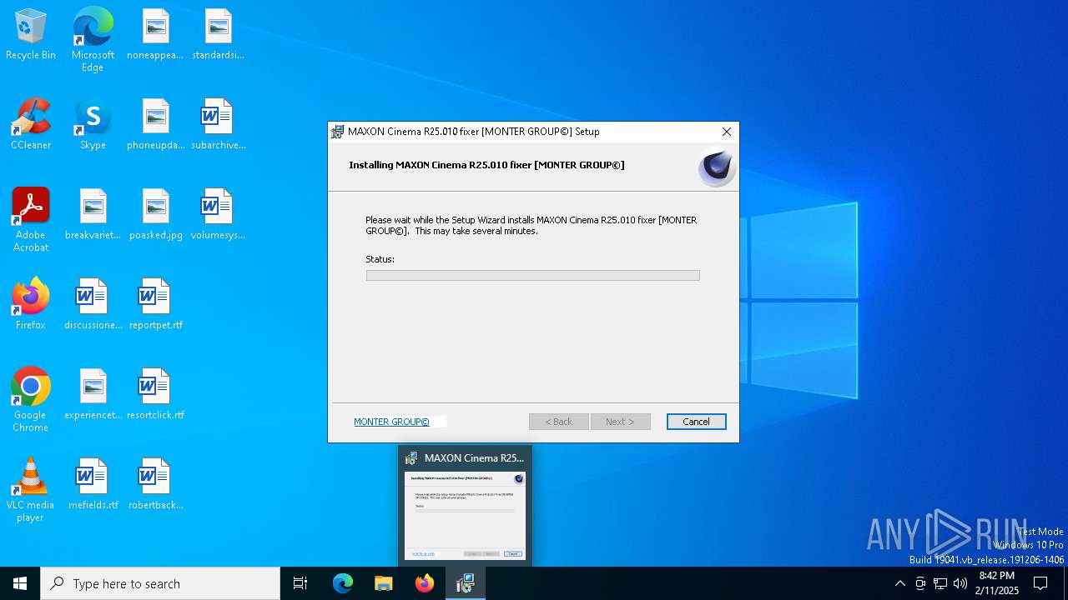Click the installer icon in the title bar

(x=337, y=132)
